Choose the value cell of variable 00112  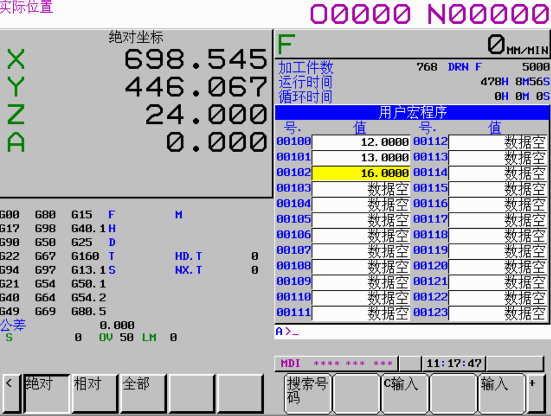(x=497, y=142)
